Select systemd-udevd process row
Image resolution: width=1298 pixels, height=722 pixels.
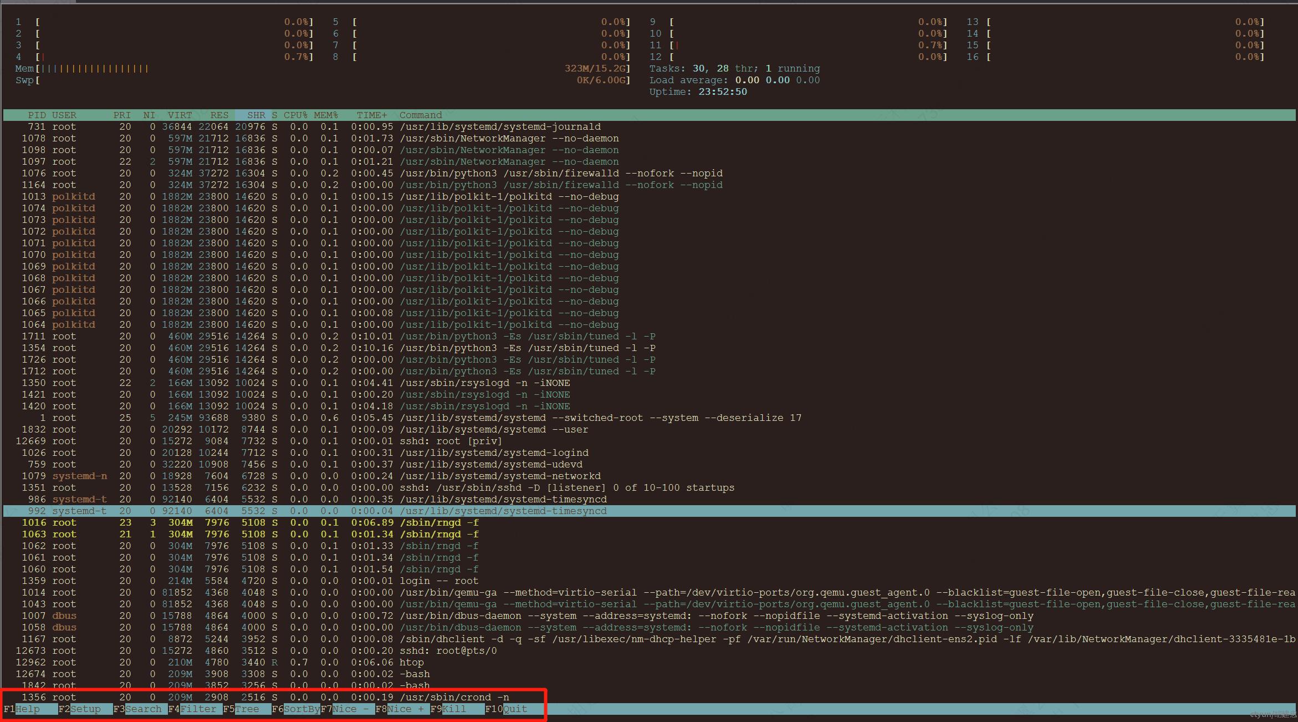pyautogui.click(x=649, y=465)
